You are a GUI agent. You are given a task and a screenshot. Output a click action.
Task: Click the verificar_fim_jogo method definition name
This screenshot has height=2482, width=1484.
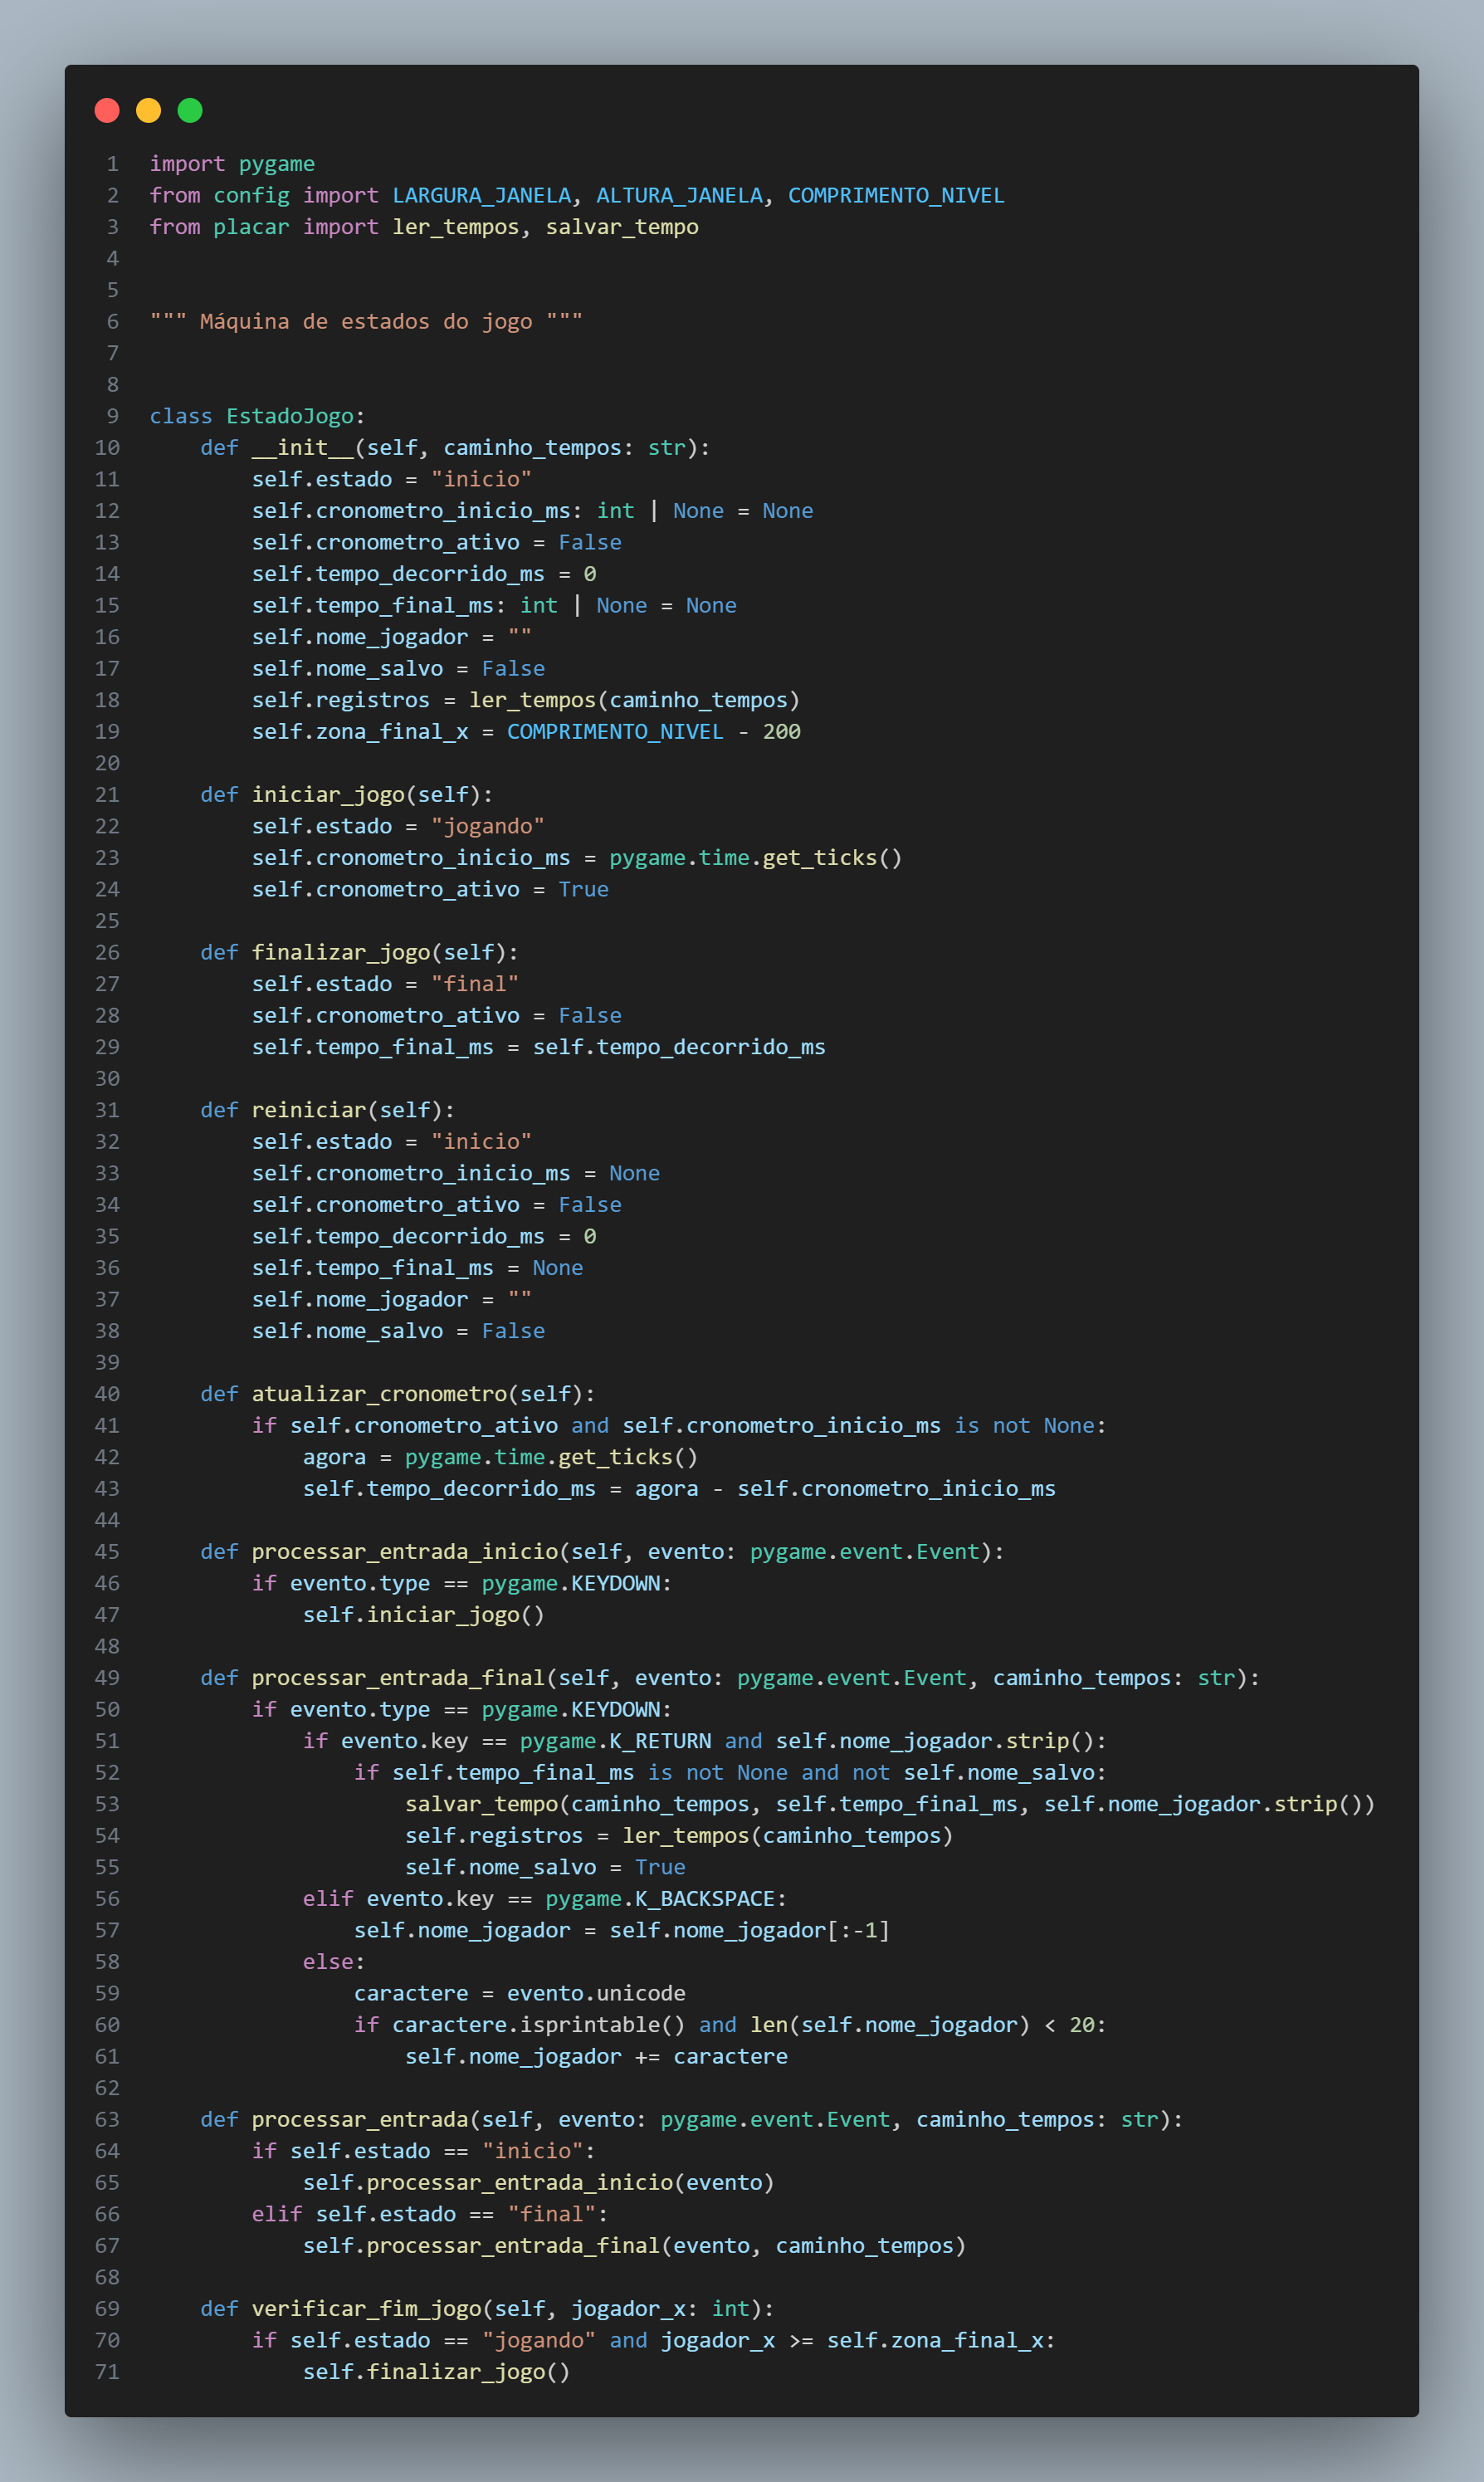(x=366, y=2308)
